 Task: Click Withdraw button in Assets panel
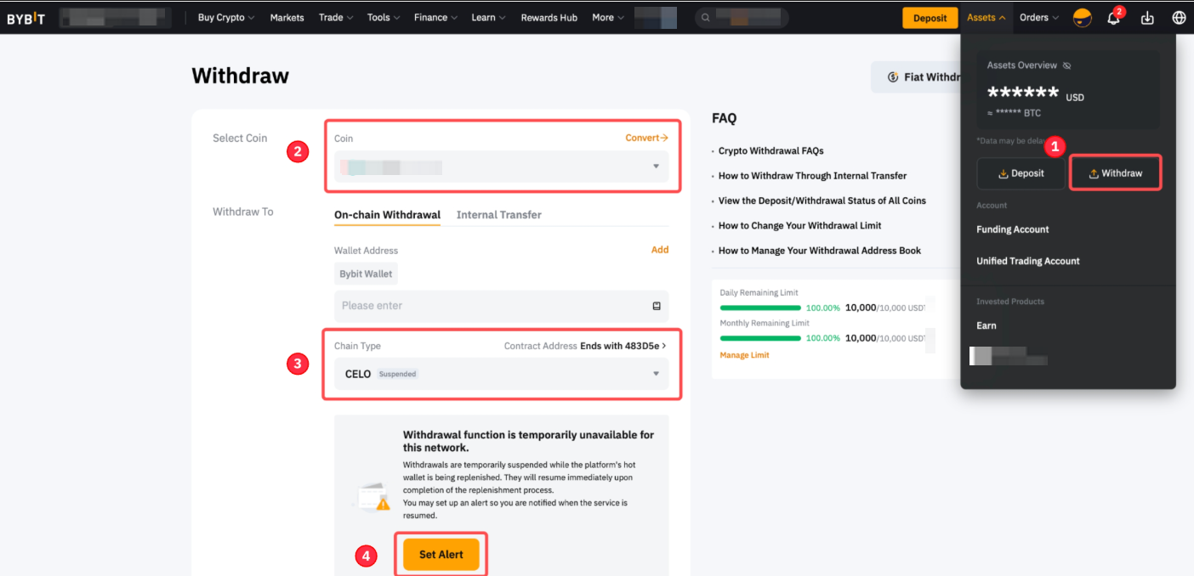click(1115, 173)
